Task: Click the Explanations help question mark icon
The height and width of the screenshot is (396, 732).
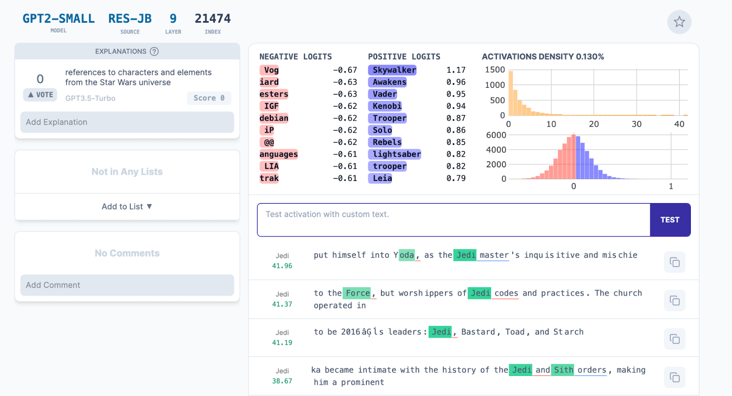Action: point(154,52)
